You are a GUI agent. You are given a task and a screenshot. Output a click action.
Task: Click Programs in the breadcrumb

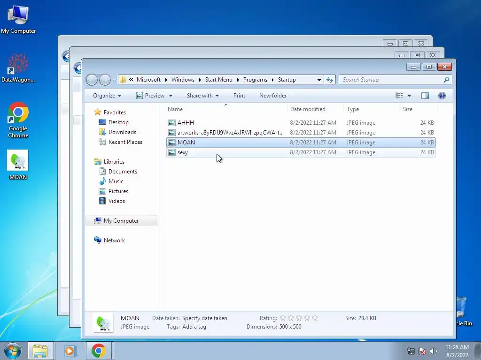coord(255,80)
